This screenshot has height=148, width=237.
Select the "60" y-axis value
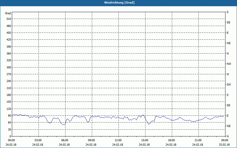9,123
